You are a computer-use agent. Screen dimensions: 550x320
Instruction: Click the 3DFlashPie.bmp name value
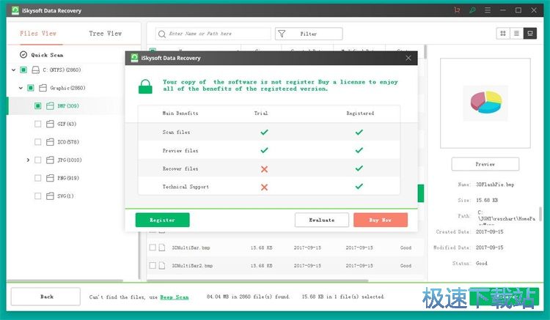pyautogui.click(x=495, y=184)
